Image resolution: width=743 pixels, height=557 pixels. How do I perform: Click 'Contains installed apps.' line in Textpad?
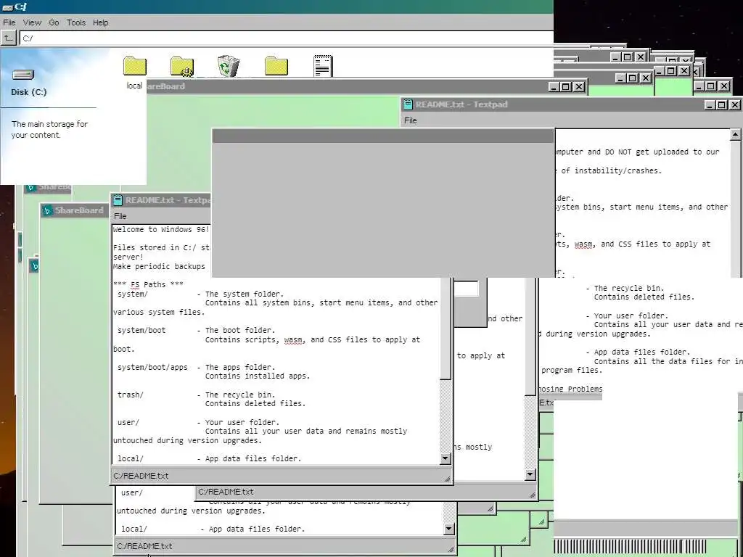coord(258,376)
